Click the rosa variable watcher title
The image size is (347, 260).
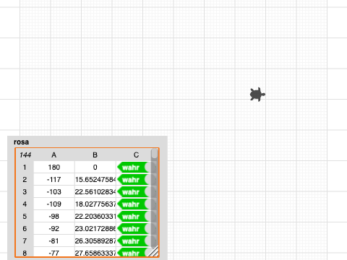point(22,142)
